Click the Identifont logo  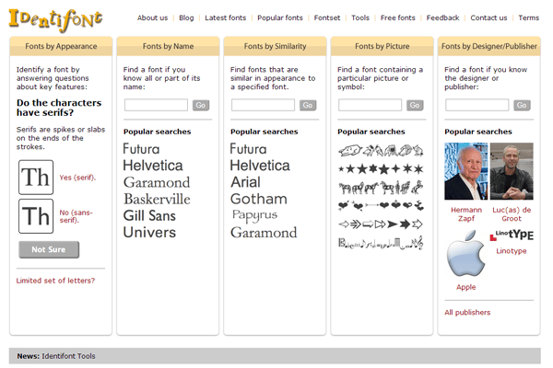[55, 20]
